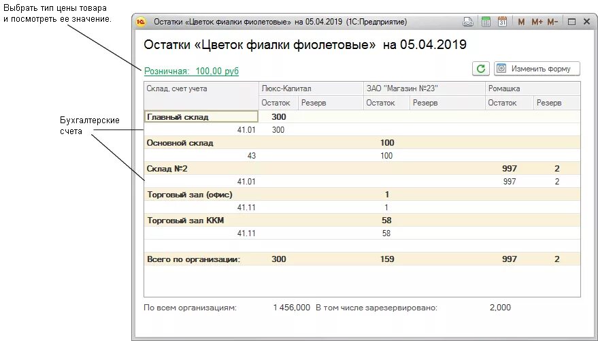Click account 41.11 under Торговый зал (офис)
The height and width of the screenshot is (341, 598).
coord(246,208)
